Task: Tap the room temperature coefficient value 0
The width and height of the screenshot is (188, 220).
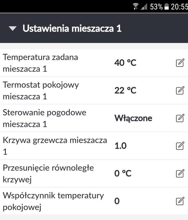Action: [x=117, y=201]
